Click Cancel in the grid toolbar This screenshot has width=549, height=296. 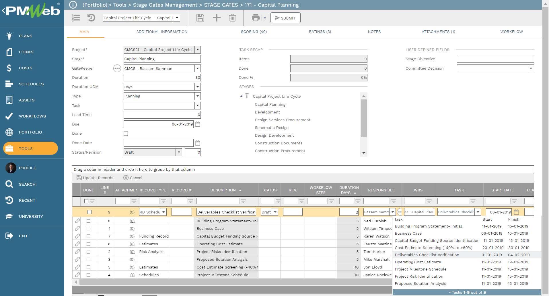(133, 178)
